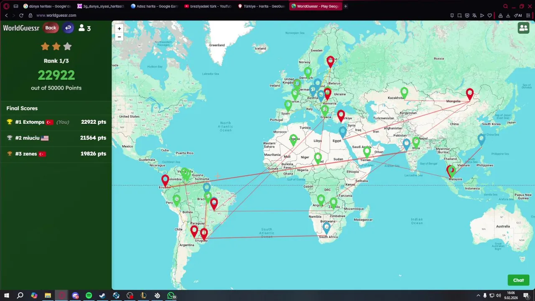Screen dimensions: 535x301
Task: Switch to the Türkiye Harita GeoGuessr tab
Action: tap(261, 6)
